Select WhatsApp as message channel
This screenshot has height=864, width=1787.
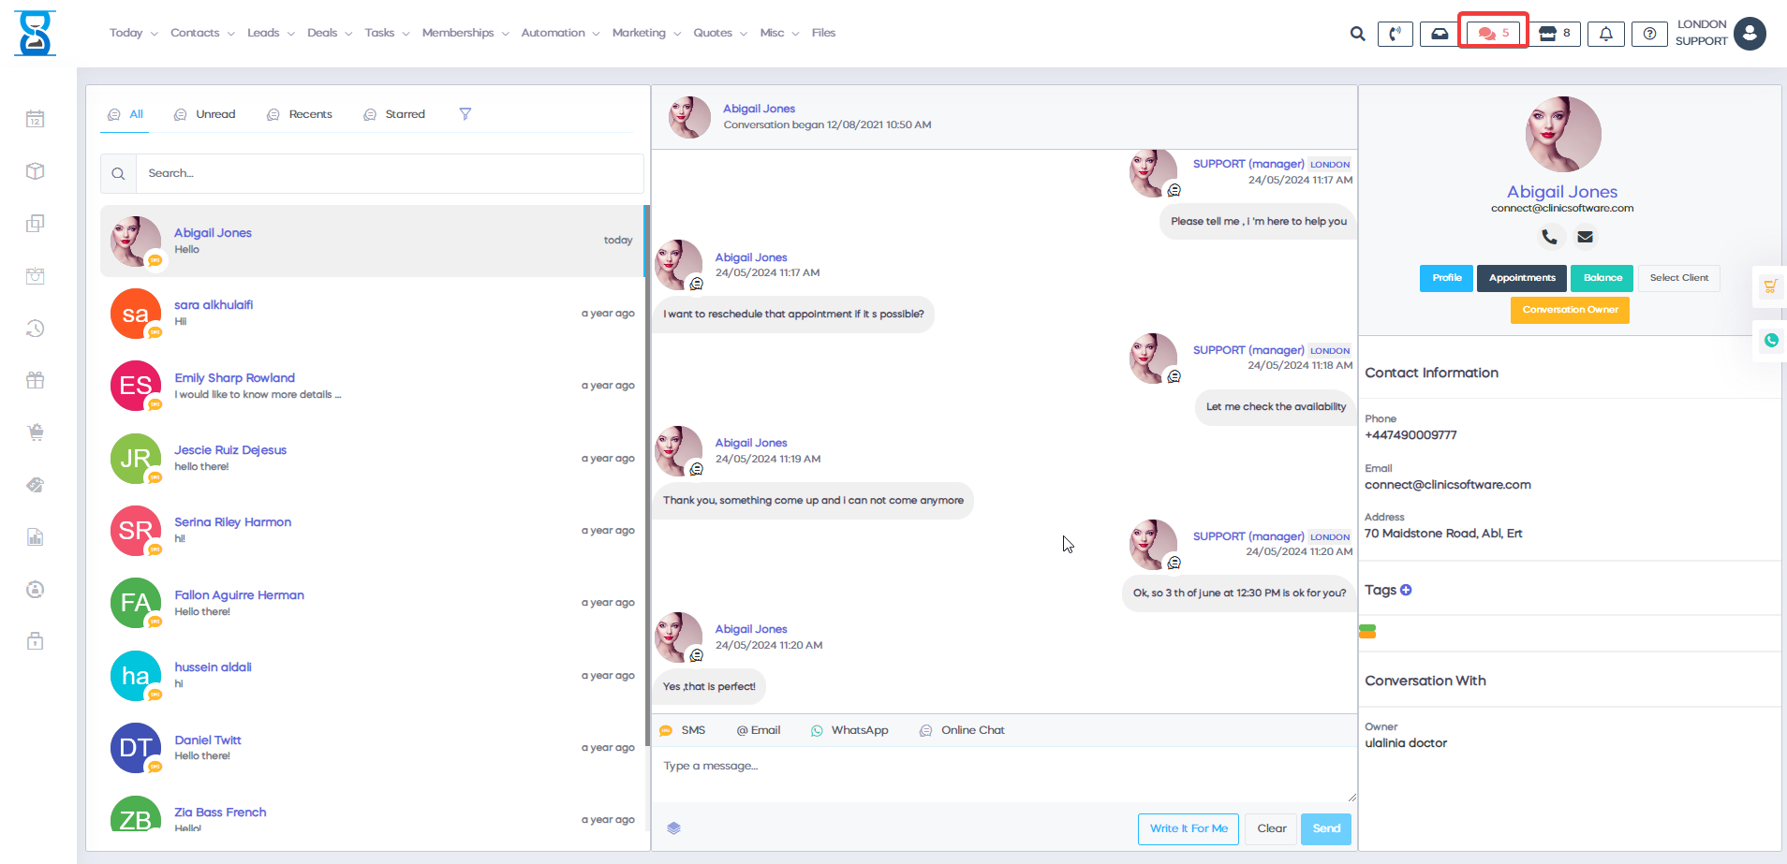[x=849, y=730]
